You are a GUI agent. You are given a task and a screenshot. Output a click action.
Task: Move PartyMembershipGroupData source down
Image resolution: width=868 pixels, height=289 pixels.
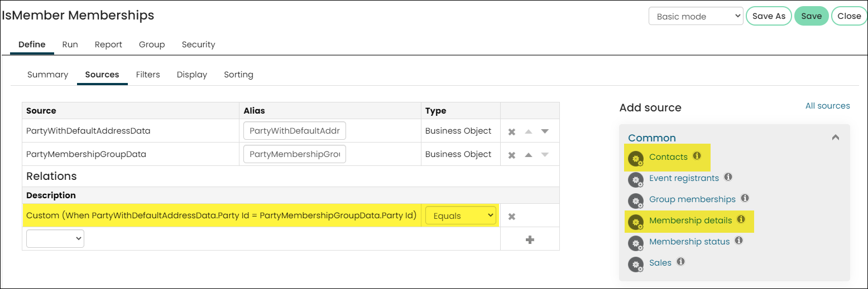click(x=545, y=155)
